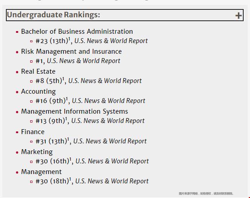Image resolution: width=250 pixels, height=198 pixels.
Task: Click the #30 (18th) ranking line
Action: tap(92, 181)
